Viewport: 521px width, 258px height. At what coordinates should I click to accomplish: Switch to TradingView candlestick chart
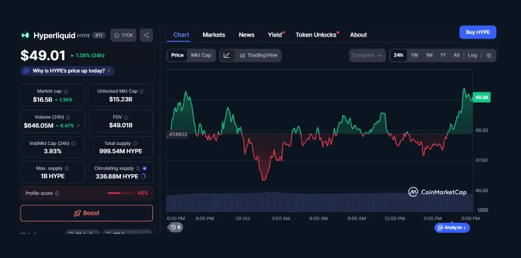[259, 55]
